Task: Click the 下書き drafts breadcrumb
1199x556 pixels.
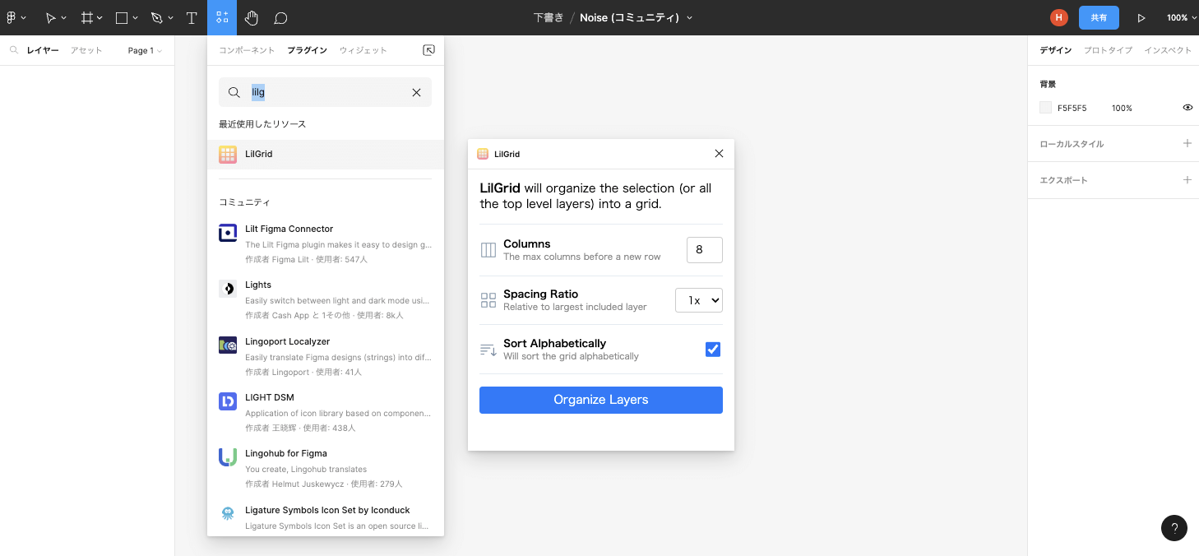Action: coord(549,17)
